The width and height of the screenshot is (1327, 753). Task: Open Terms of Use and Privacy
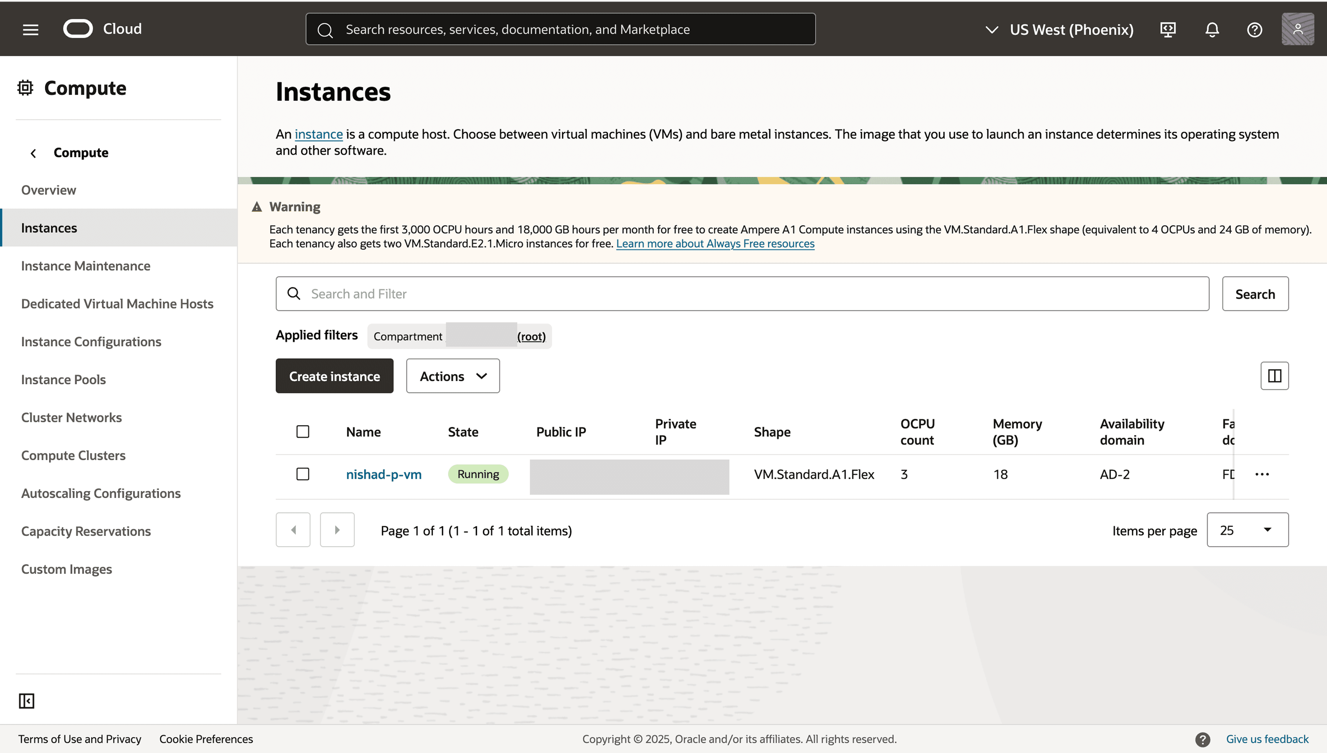click(x=79, y=739)
